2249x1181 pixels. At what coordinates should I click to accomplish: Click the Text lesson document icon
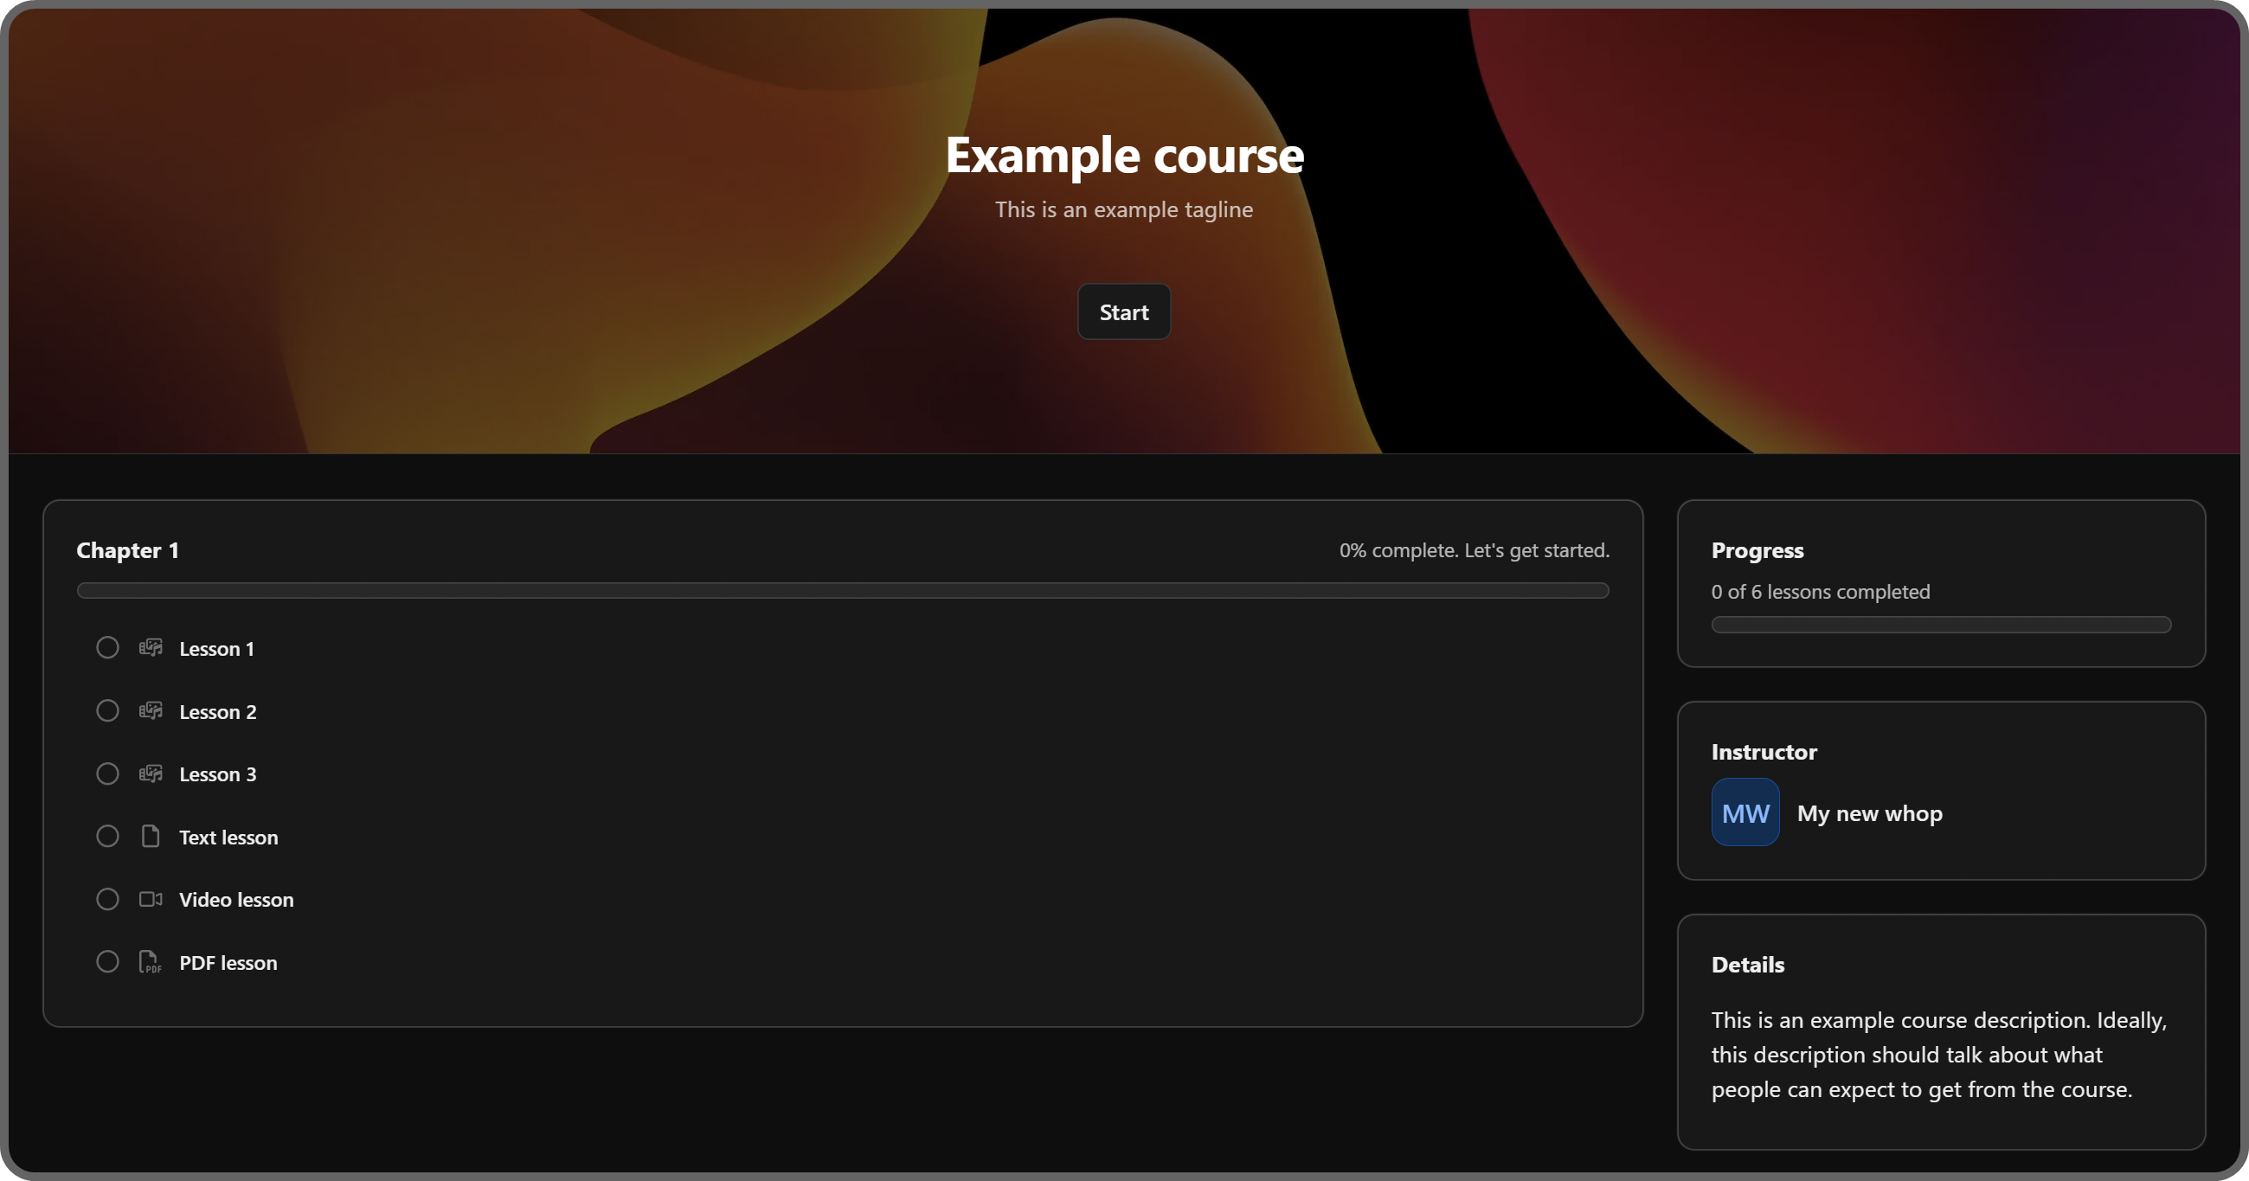point(151,836)
